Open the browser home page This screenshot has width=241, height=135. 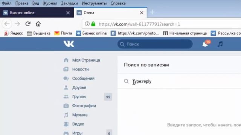[x=38, y=24]
